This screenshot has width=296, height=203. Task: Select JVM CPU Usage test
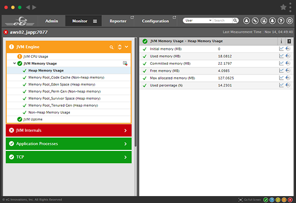point(36,56)
